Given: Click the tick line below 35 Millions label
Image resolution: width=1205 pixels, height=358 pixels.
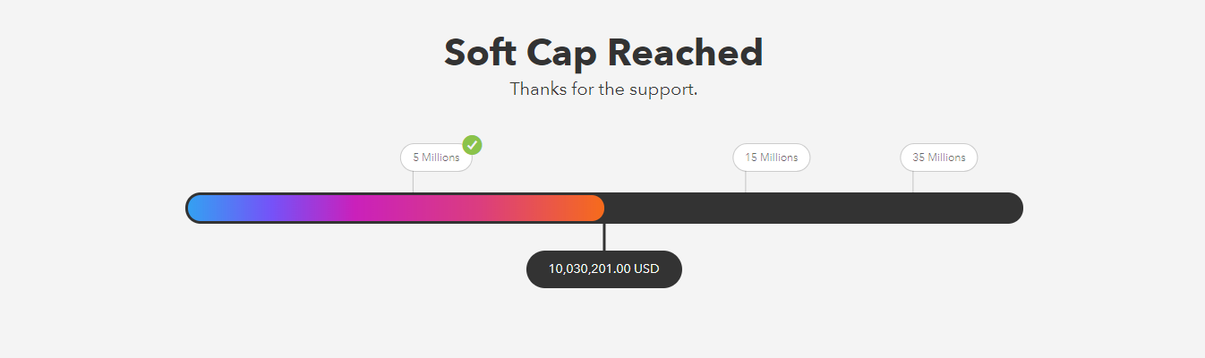Looking at the screenshot, I should coord(913,182).
